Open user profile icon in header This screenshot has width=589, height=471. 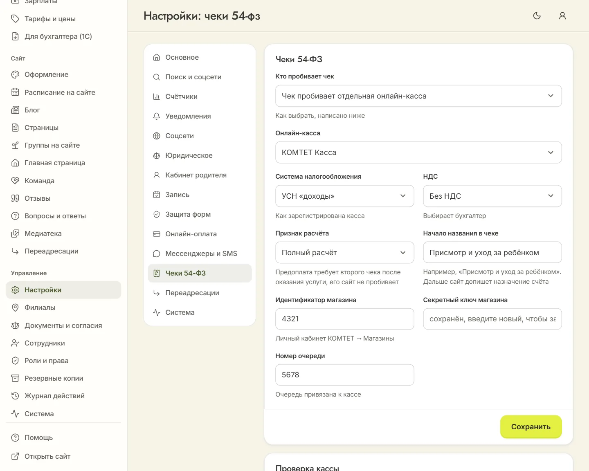[562, 16]
